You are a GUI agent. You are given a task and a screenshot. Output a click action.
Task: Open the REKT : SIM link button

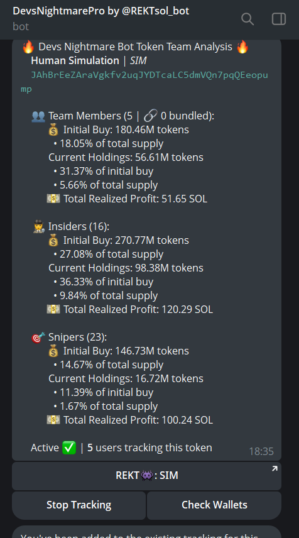point(147,476)
